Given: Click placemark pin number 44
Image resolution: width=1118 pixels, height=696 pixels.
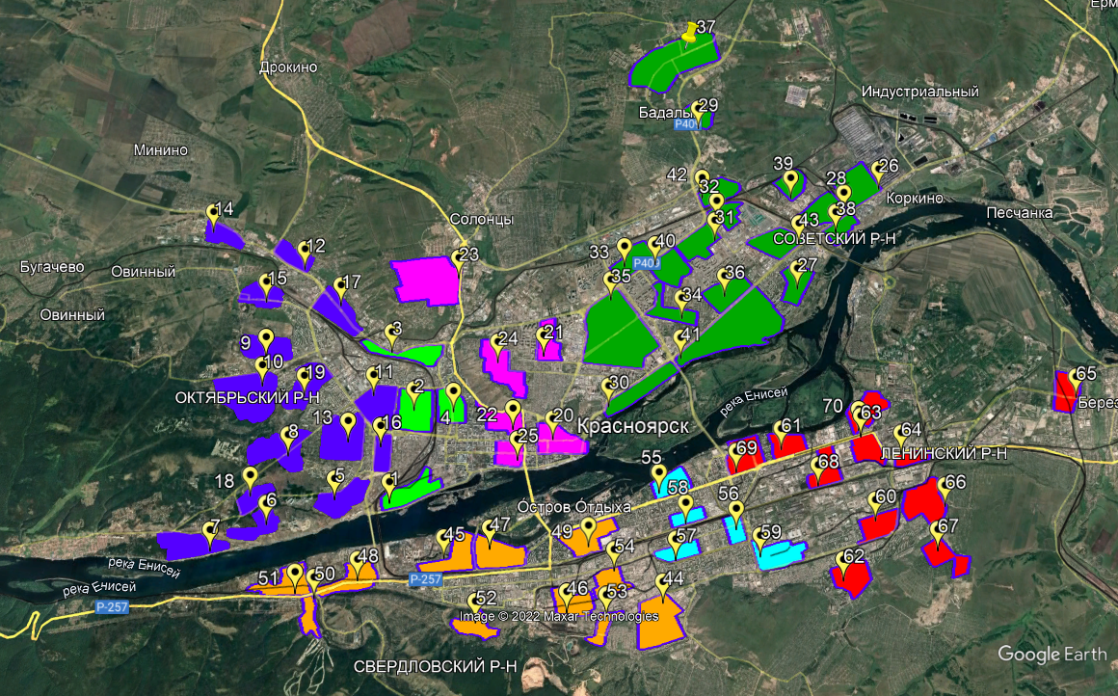Looking at the screenshot, I should click(x=662, y=583).
